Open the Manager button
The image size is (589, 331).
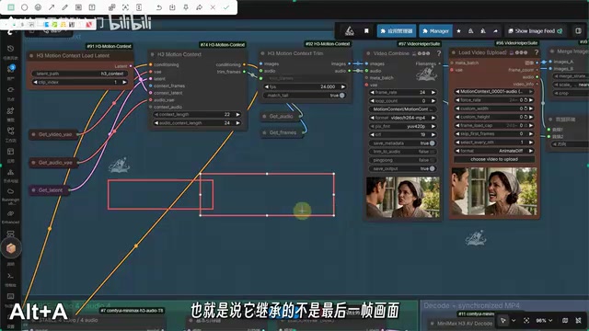pyautogui.click(x=435, y=31)
